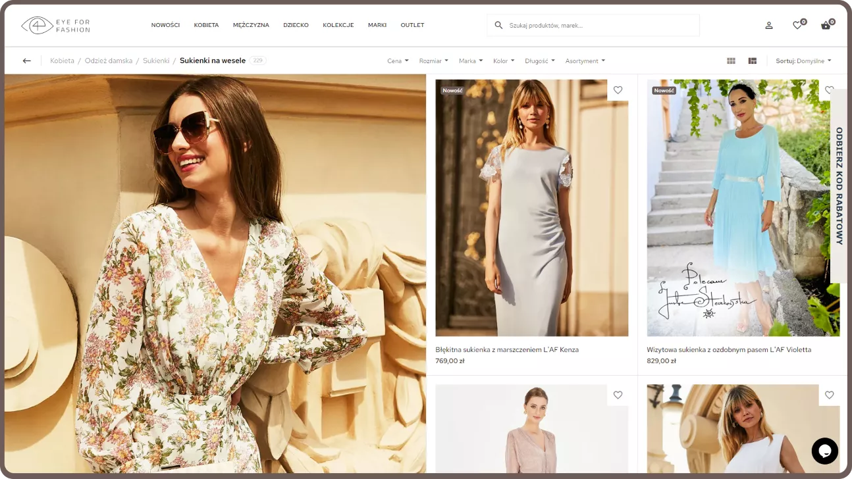Switch to the small grid view icon
Viewport: 852px width, 479px height.
pyautogui.click(x=731, y=61)
